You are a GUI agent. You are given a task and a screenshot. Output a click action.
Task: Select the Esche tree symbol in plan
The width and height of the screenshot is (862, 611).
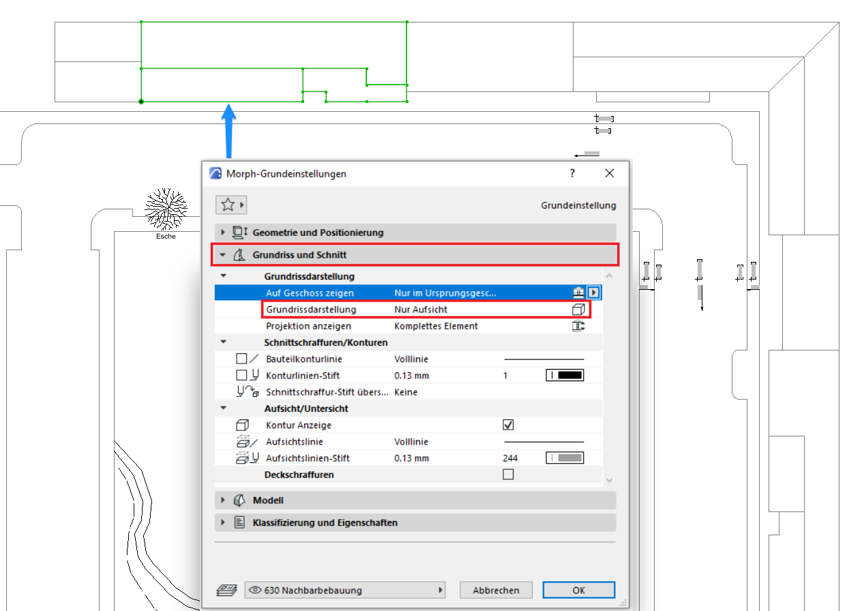[166, 209]
